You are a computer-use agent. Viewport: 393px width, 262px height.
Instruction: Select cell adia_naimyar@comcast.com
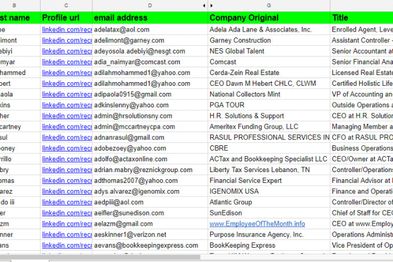[x=150, y=62]
